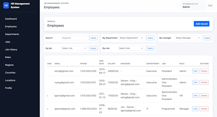Click the HR role cell
Viewport: 217px width, 117px height.
pos(181,96)
